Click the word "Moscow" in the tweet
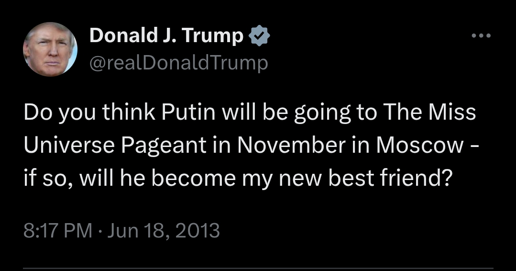This screenshot has width=516, height=271. pyautogui.click(x=420, y=145)
